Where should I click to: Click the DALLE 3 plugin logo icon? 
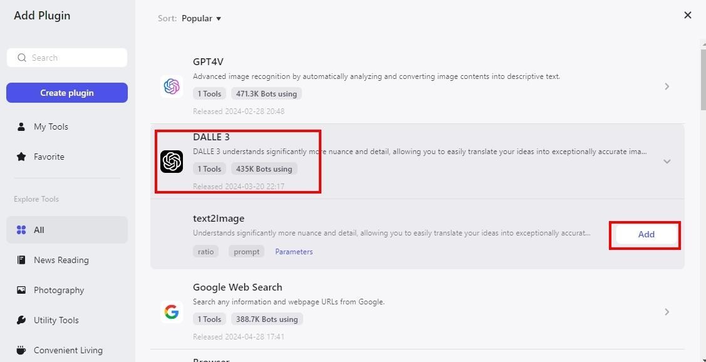[x=172, y=162]
